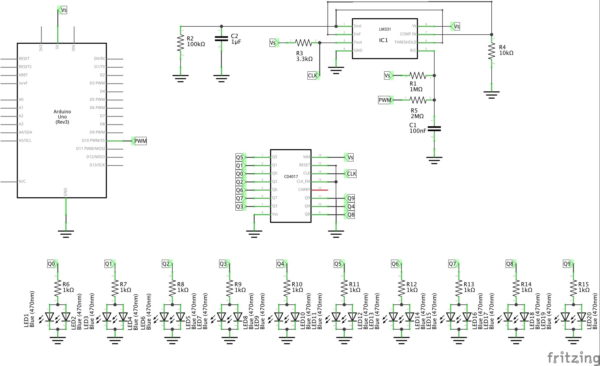The height and width of the screenshot is (366, 600).
Task: Click the LM331 Iout pin label
Action: tap(358, 26)
